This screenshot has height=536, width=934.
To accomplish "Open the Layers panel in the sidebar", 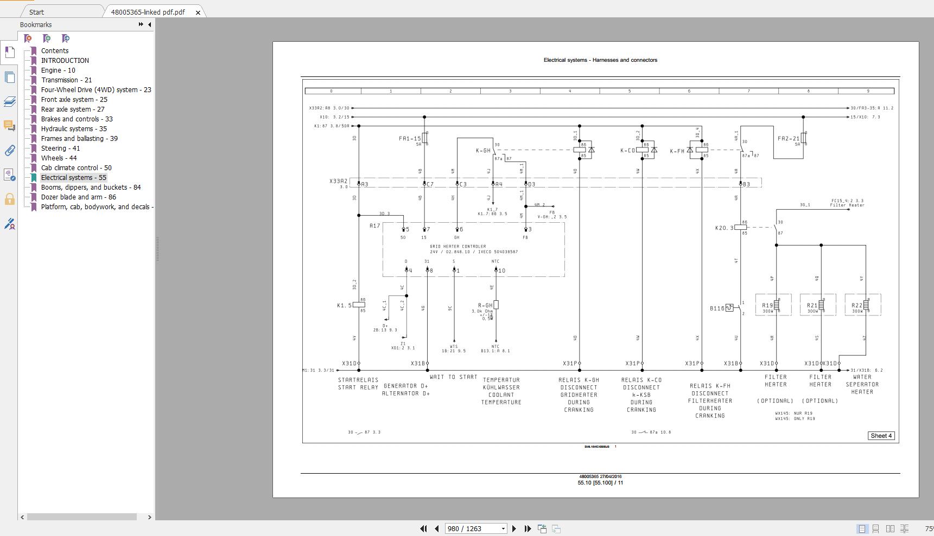I will 9,102.
